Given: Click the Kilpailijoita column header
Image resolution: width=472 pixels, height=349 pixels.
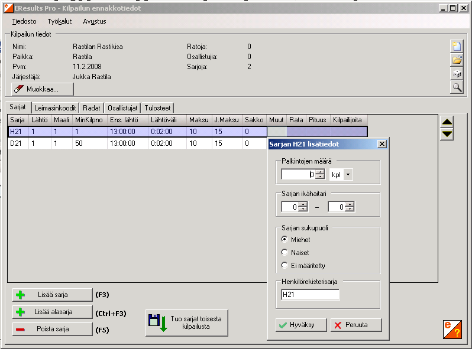Looking at the screenshot, I should pos(349,120).
